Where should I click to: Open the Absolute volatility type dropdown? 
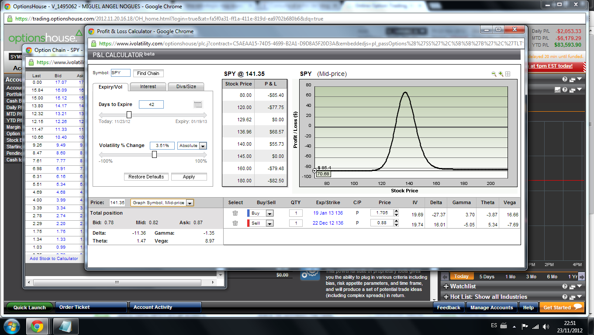point(203,146)
